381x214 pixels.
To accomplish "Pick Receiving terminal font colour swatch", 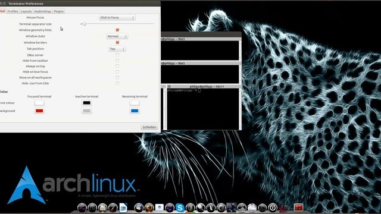I will 135,103.
